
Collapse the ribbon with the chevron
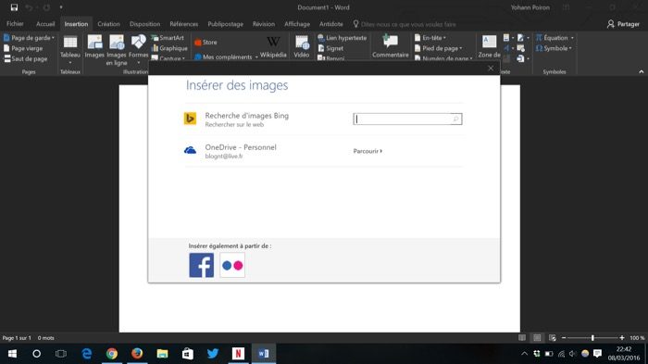click(641, 71)
